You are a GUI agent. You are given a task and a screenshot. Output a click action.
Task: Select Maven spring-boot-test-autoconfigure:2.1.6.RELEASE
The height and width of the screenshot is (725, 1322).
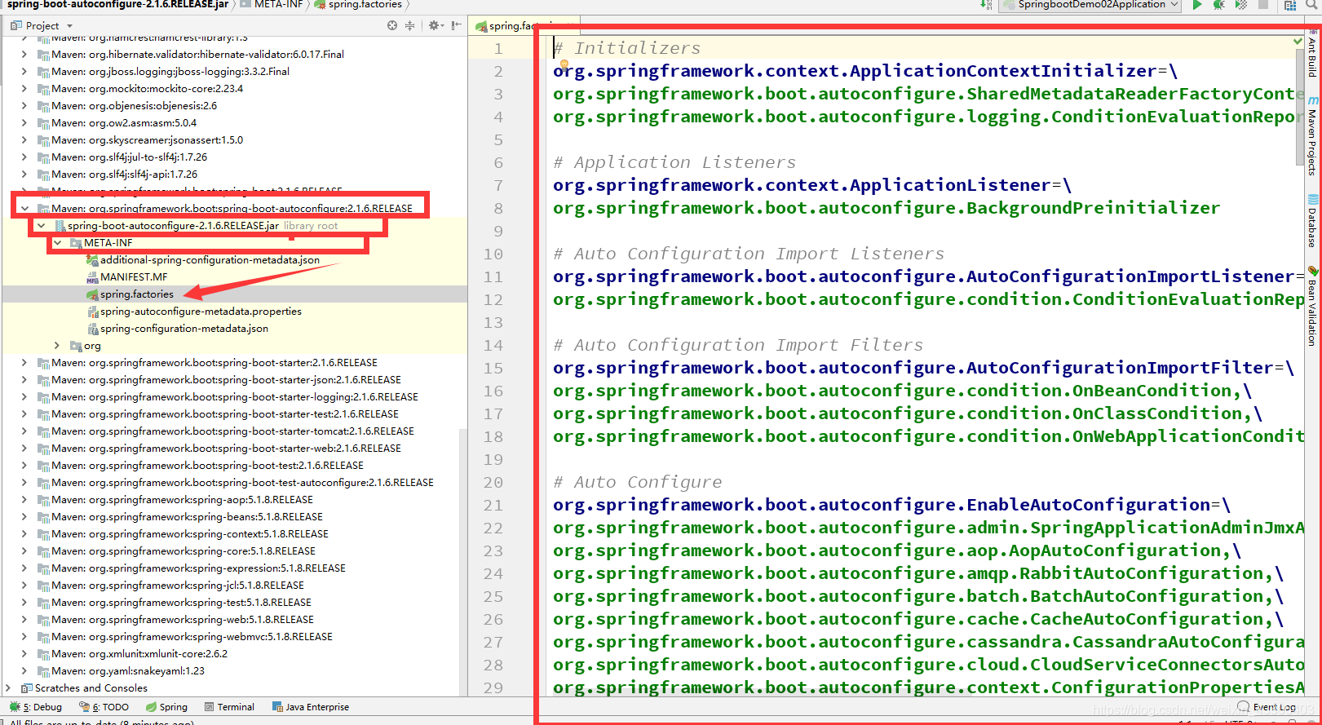coord(242,483)
